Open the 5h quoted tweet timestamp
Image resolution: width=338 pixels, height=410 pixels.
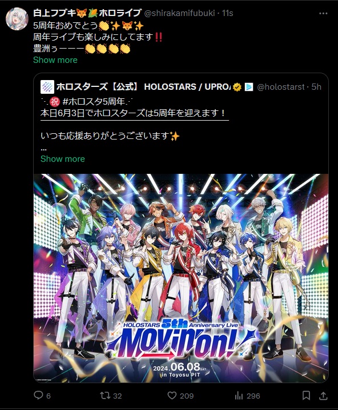(x=316, y=87)
